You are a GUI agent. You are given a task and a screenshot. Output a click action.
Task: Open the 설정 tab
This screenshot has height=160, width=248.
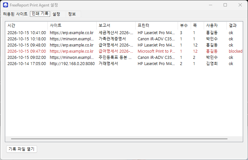(x=58, y=14)
